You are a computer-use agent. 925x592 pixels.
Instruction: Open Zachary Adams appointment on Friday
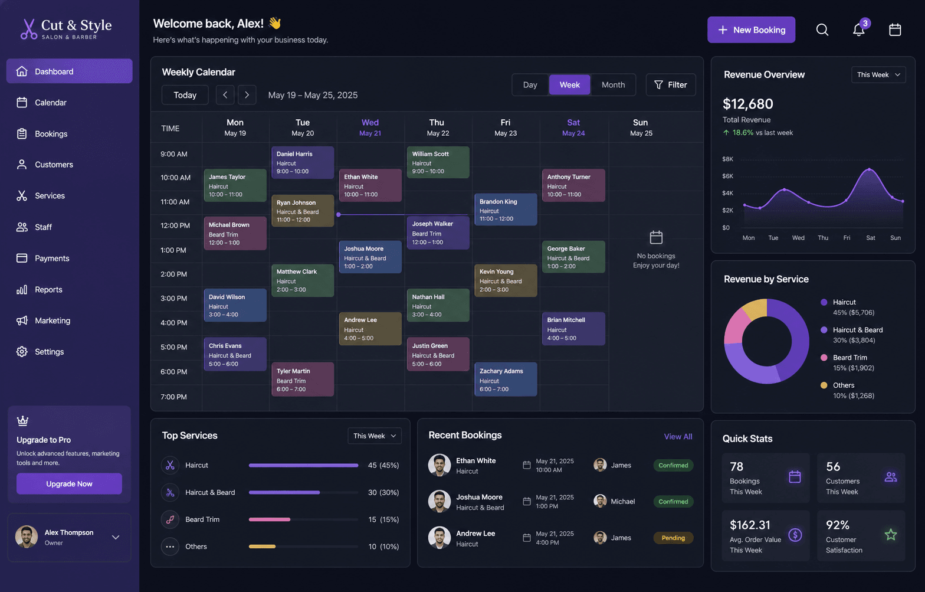coord(506,379)
